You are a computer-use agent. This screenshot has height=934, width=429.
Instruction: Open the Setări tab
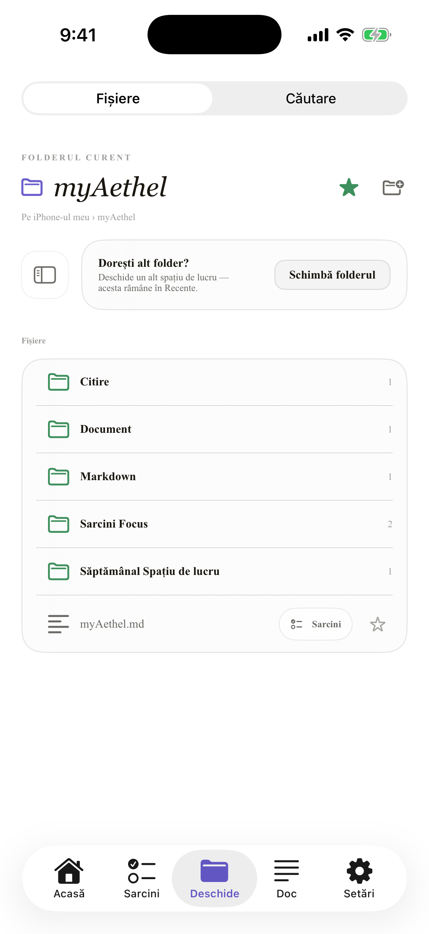tap(359, 878)
